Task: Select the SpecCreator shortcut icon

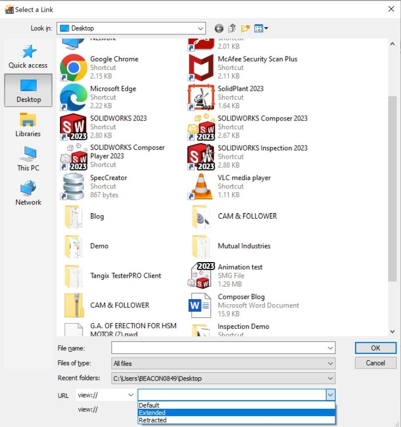Action: (x=73, y=186)
